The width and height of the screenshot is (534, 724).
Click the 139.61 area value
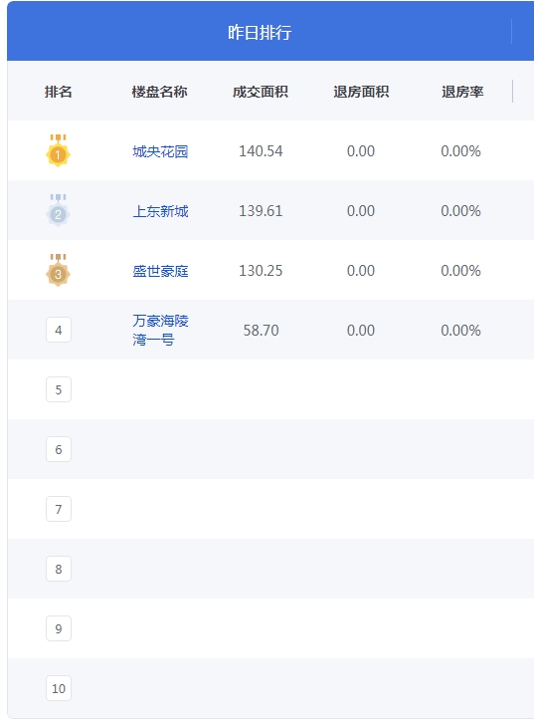(261, 210)
